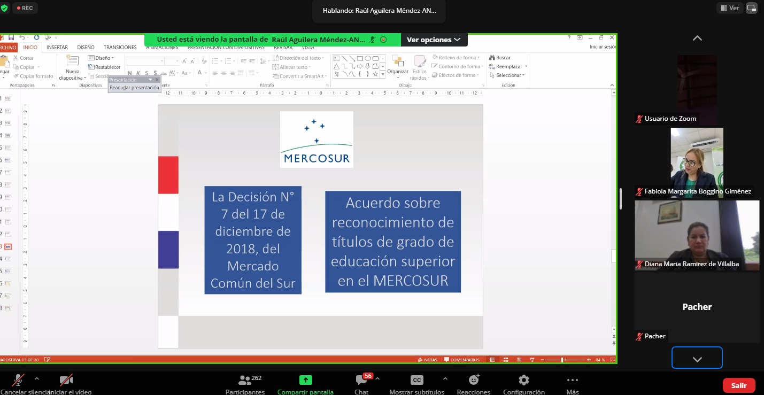Toggle strikethrough abc button
The height and width of the screenshot is (395, 764).
163,73
